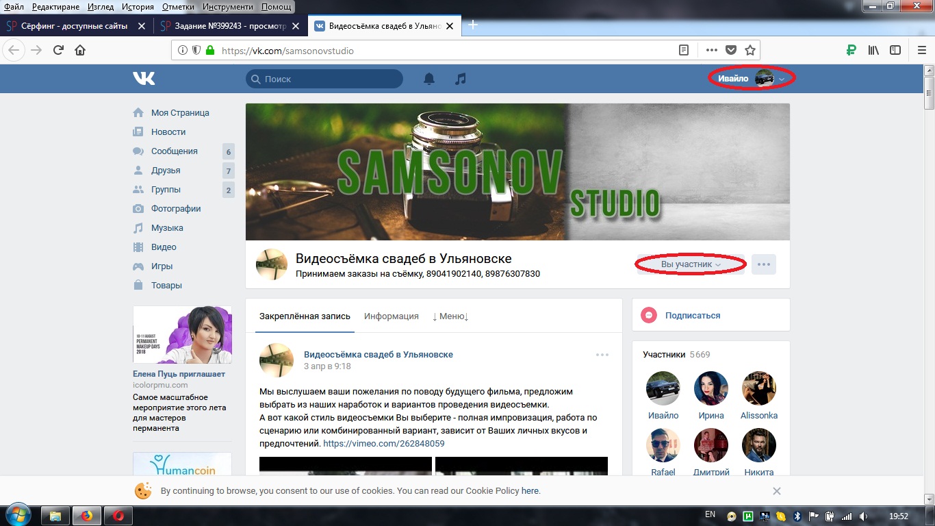Click the green ruble extension icon
The width and height of the screenshot is (935, 526).
tap(851, 50)
